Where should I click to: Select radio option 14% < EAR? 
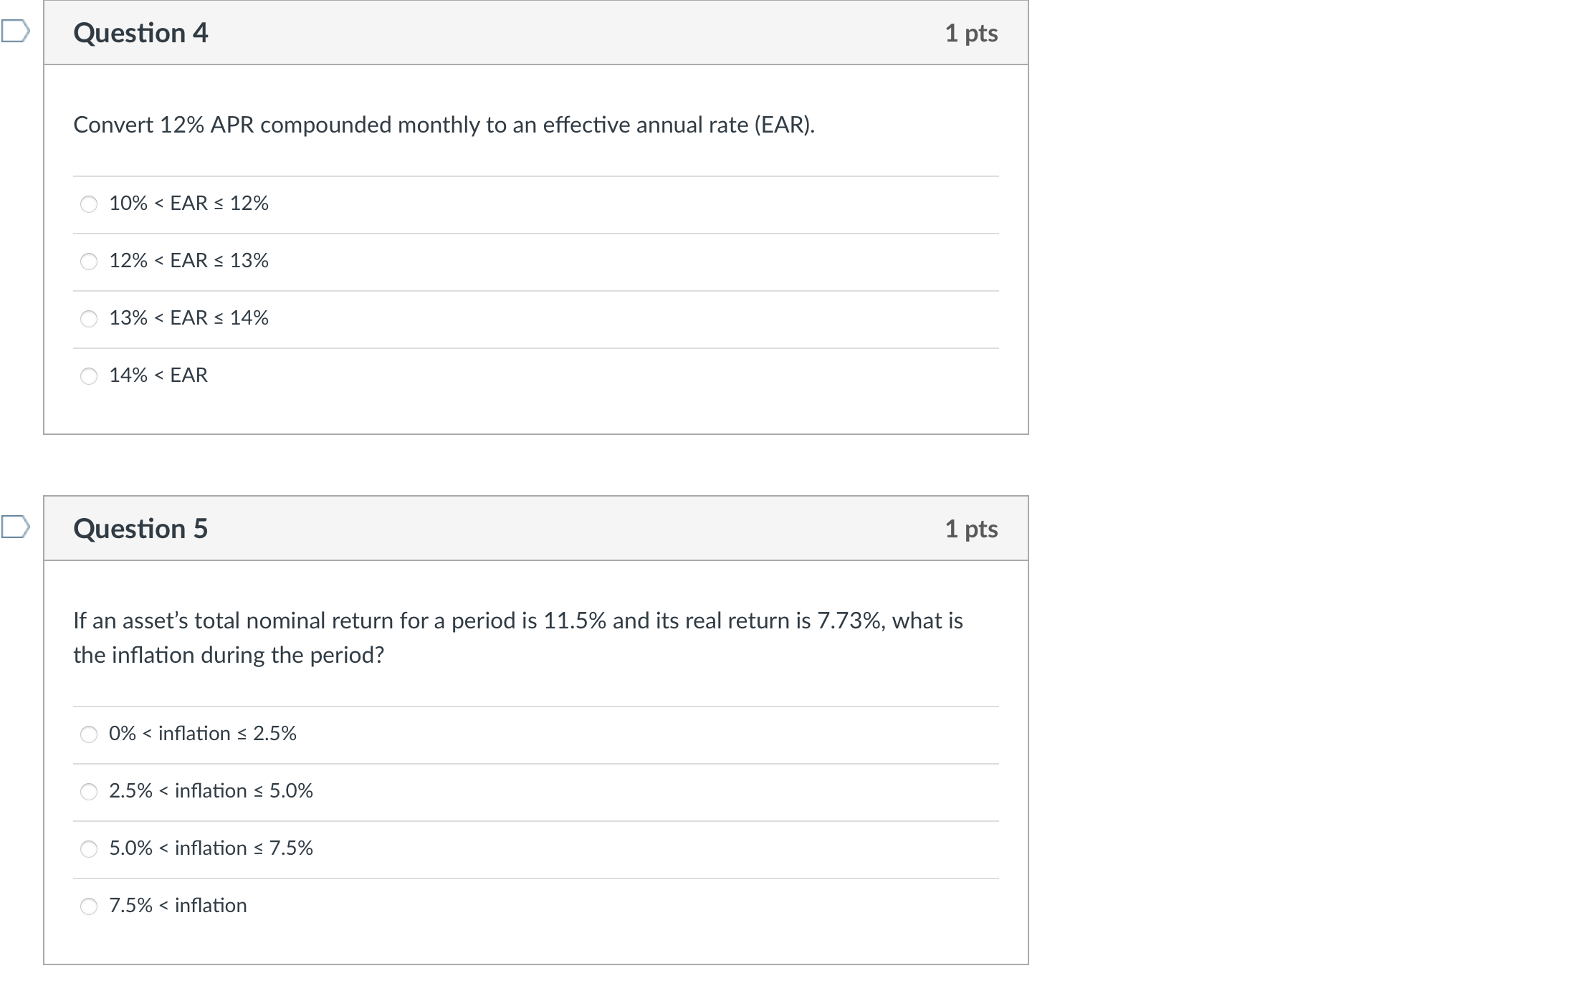coord(88,376)
